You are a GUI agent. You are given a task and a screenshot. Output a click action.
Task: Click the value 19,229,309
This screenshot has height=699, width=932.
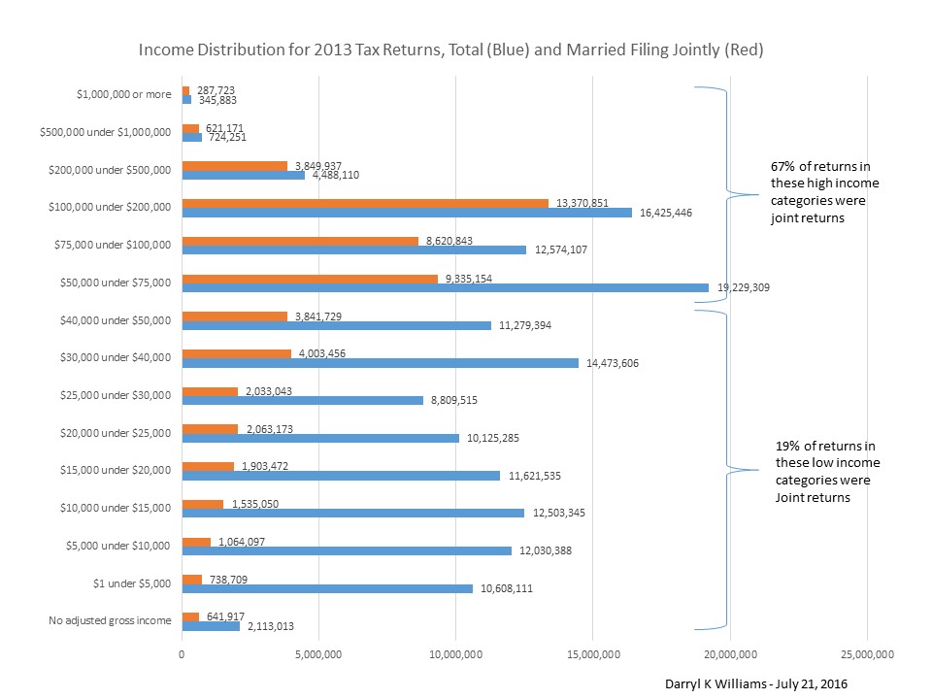click(x=744, y=287)
